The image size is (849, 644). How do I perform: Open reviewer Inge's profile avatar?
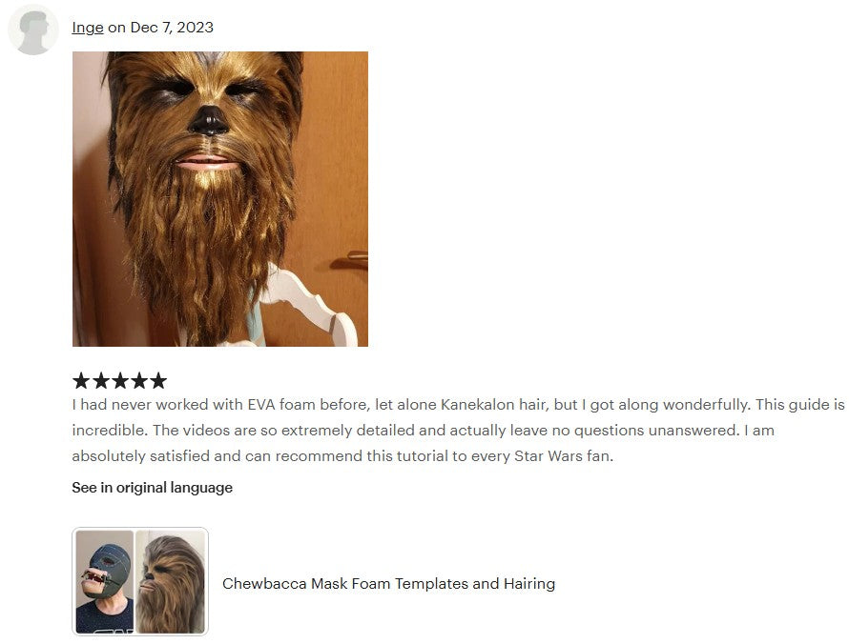pos(32,30)
